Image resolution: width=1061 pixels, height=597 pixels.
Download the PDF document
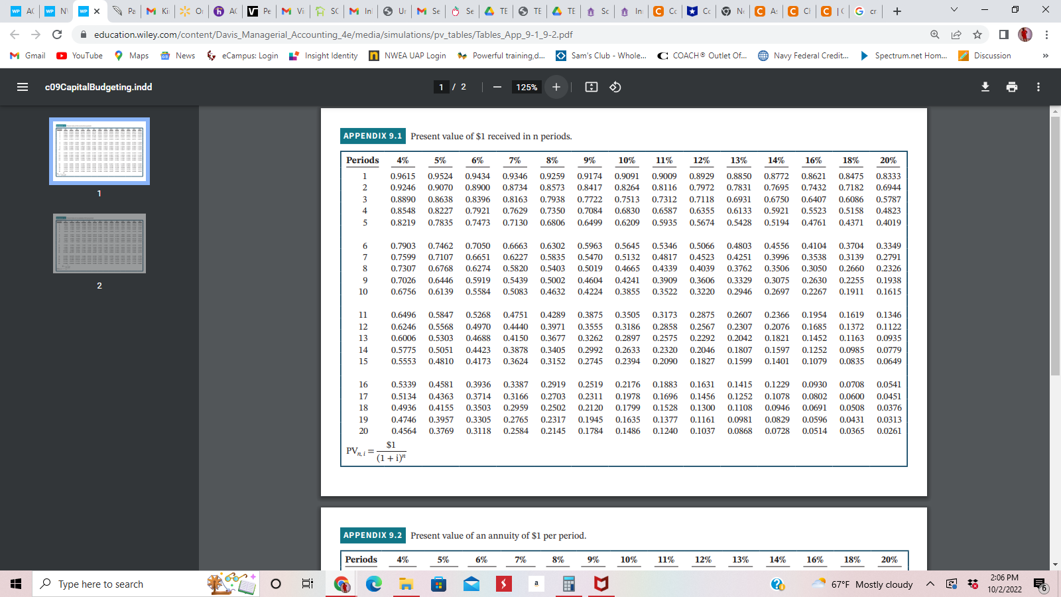[985, 86]
